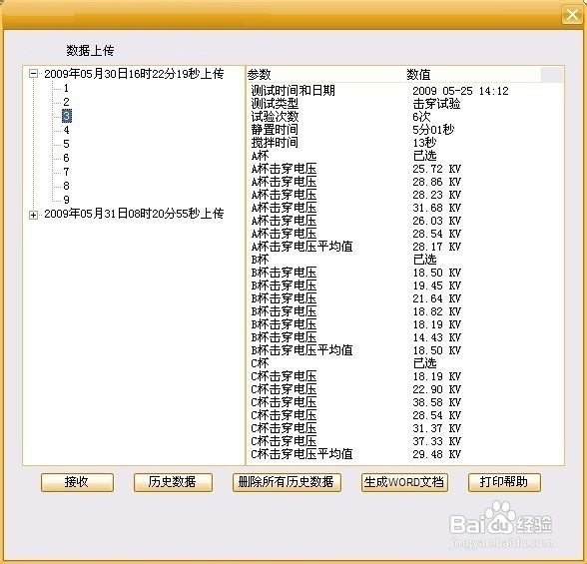Click the value 28.17 KV

pyautogui.click(x=437, y=247)
